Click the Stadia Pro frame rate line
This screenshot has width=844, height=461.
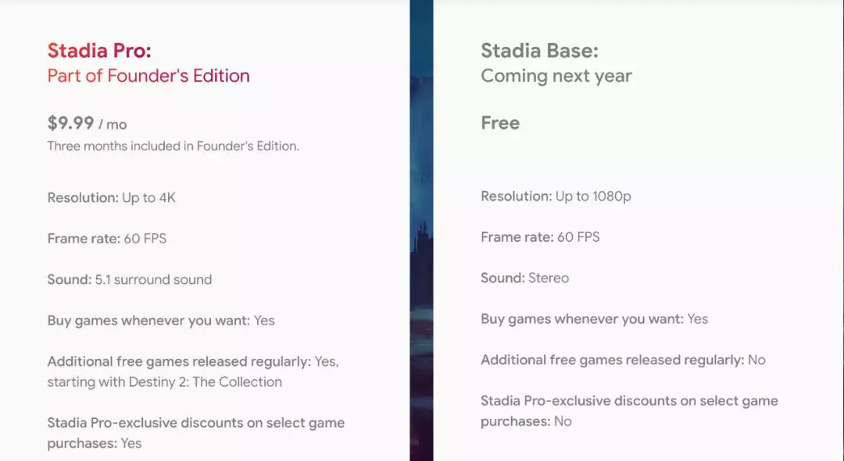coord(106,239)
